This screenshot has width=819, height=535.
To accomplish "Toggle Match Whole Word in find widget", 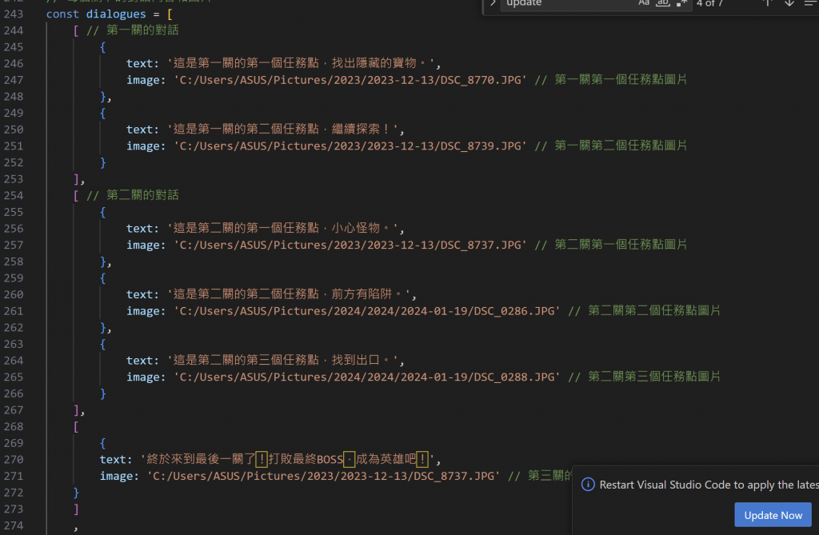I will pos(662,2).
